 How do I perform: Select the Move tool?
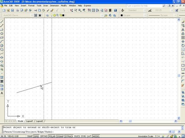click(x=183, y=41)
